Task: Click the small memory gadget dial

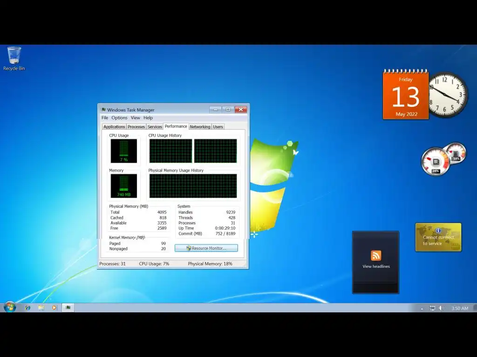Action: click(x=456, y=153)
